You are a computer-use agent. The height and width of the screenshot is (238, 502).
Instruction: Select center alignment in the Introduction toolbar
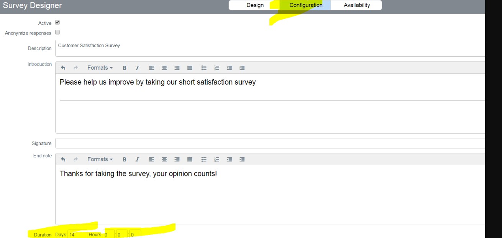(x=164, y=68)
